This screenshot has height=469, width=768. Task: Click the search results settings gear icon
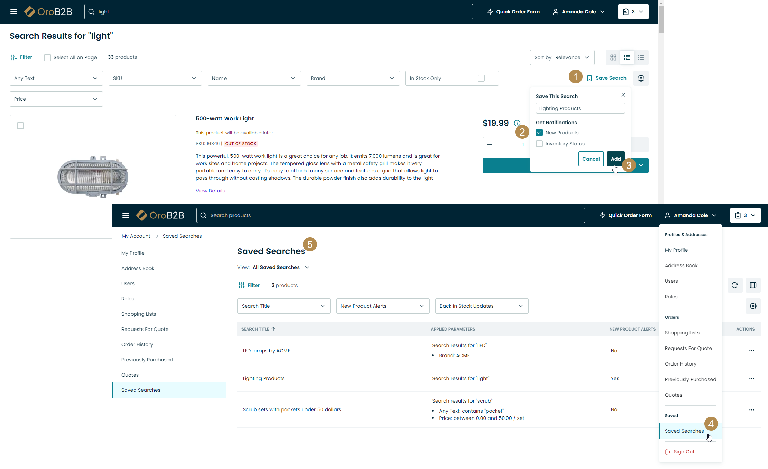(x=641, y=78)
